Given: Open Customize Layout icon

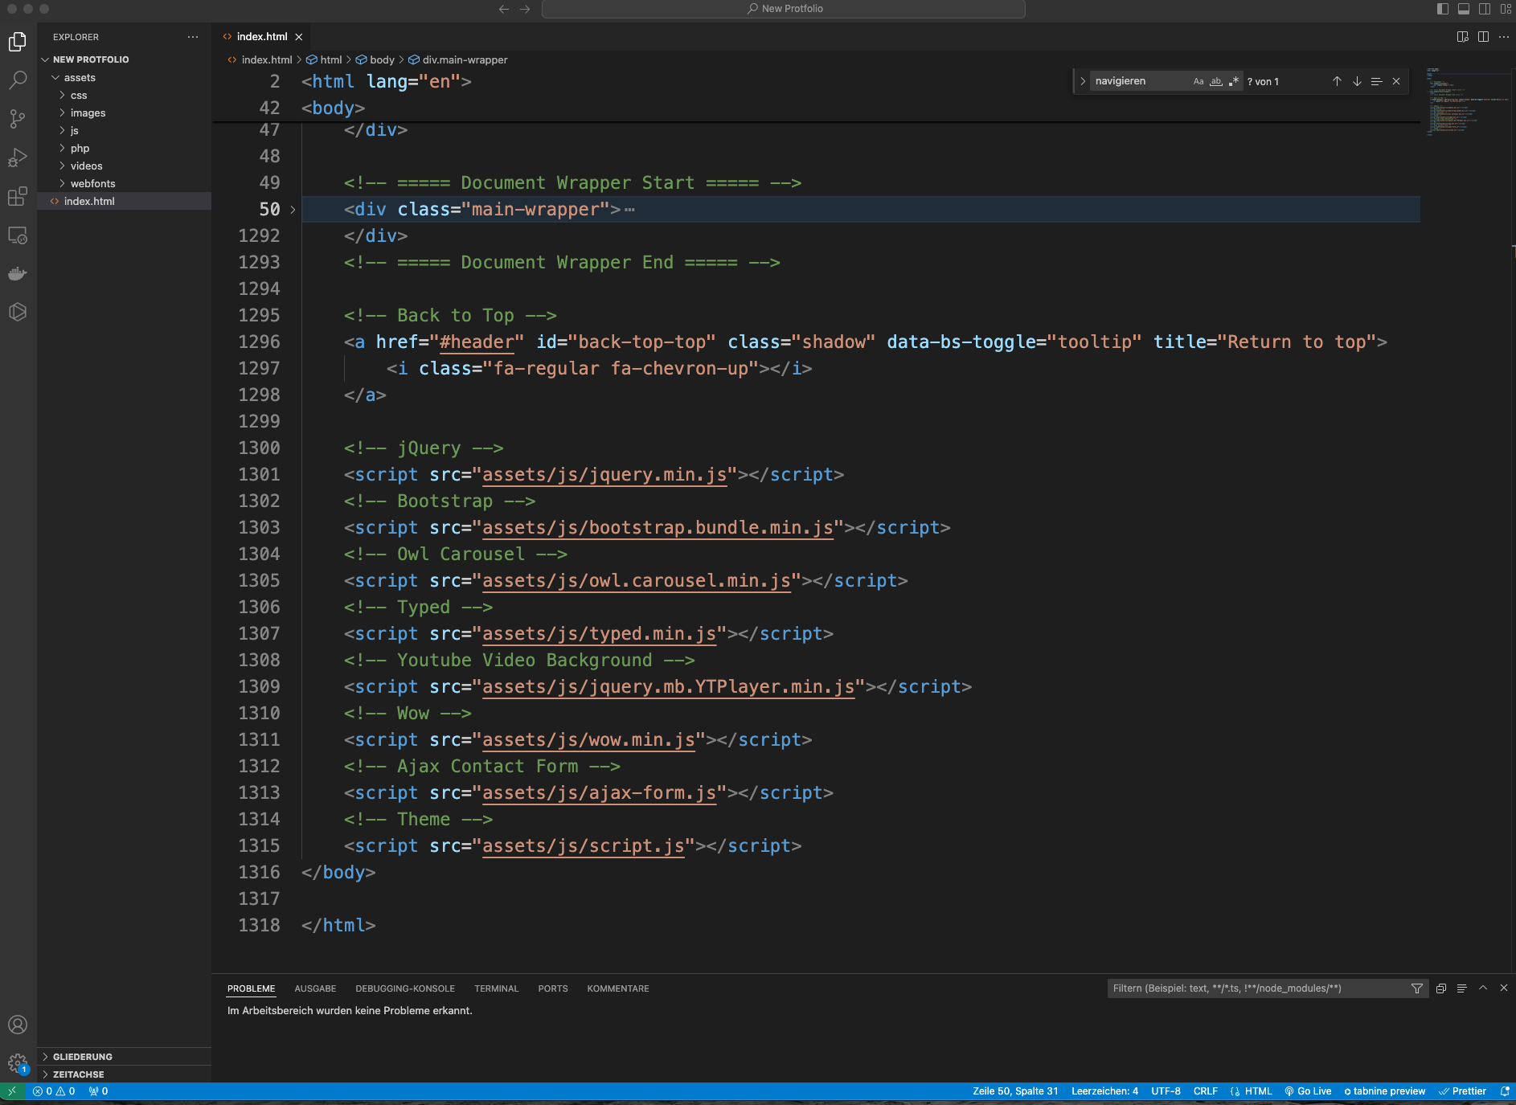Looking at the screenshot, I should pos(1506,9).
